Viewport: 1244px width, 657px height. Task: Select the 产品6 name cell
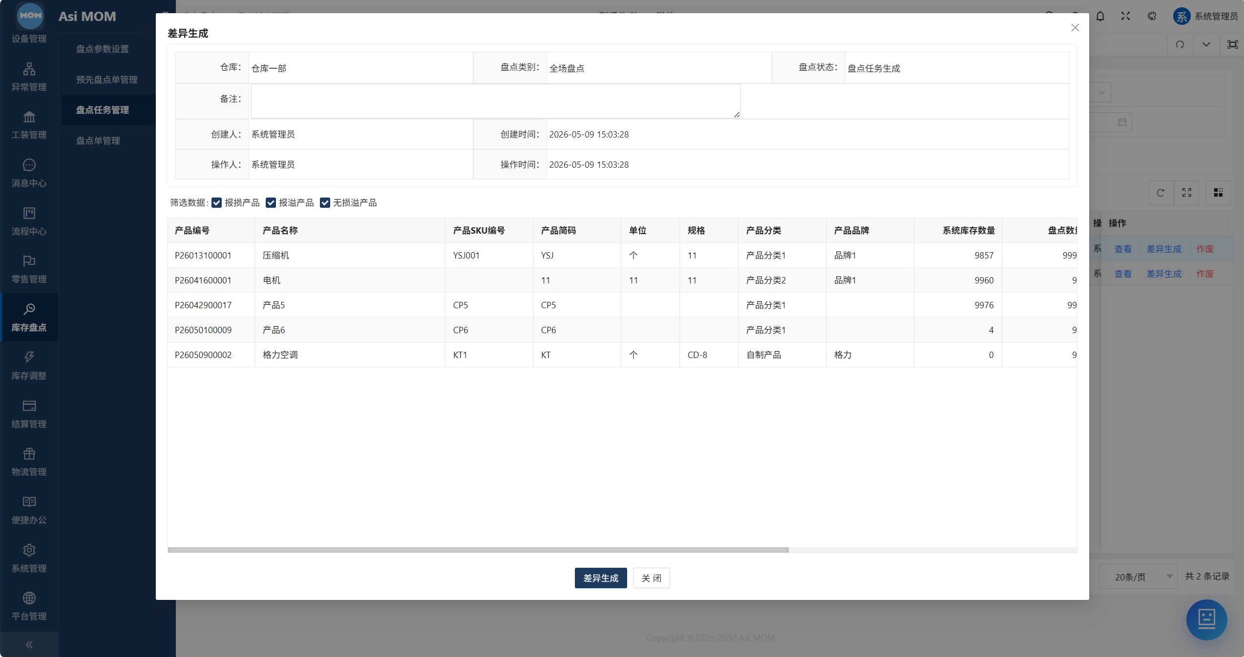pyautogui.click(x=350, y=330)
